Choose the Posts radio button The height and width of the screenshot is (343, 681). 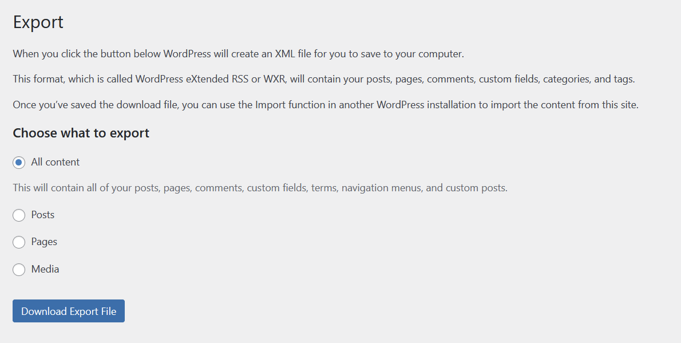19,215
